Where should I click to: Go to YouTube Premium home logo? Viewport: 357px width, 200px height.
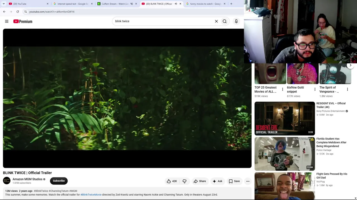(x=23, y=21)
